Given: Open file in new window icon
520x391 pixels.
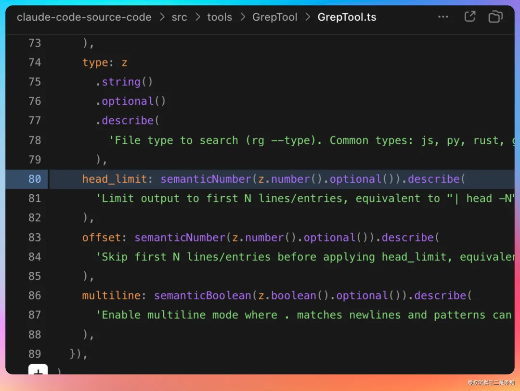Looking at the screenshot, I should click(x=469, y=16).
